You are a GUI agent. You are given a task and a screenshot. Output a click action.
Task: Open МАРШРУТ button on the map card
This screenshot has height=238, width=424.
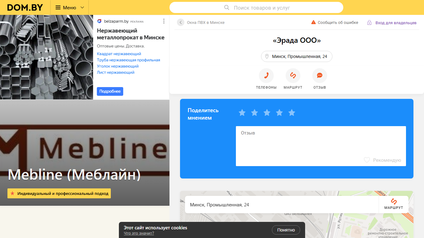click(394, 205)
